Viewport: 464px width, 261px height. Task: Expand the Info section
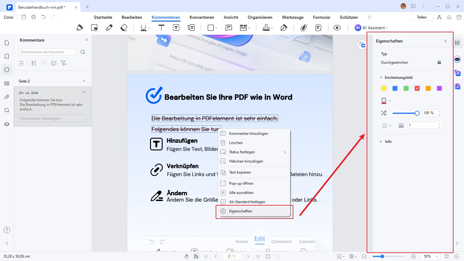[381, 142]
